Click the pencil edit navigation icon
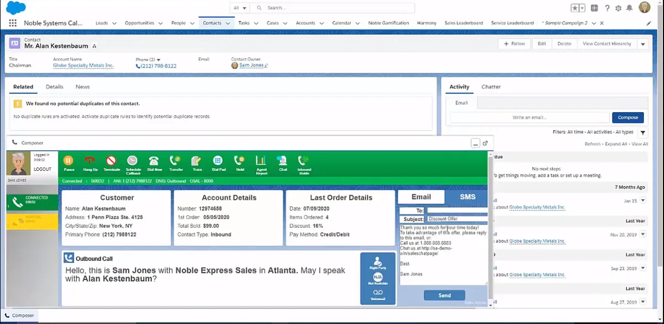 [649, 23]
